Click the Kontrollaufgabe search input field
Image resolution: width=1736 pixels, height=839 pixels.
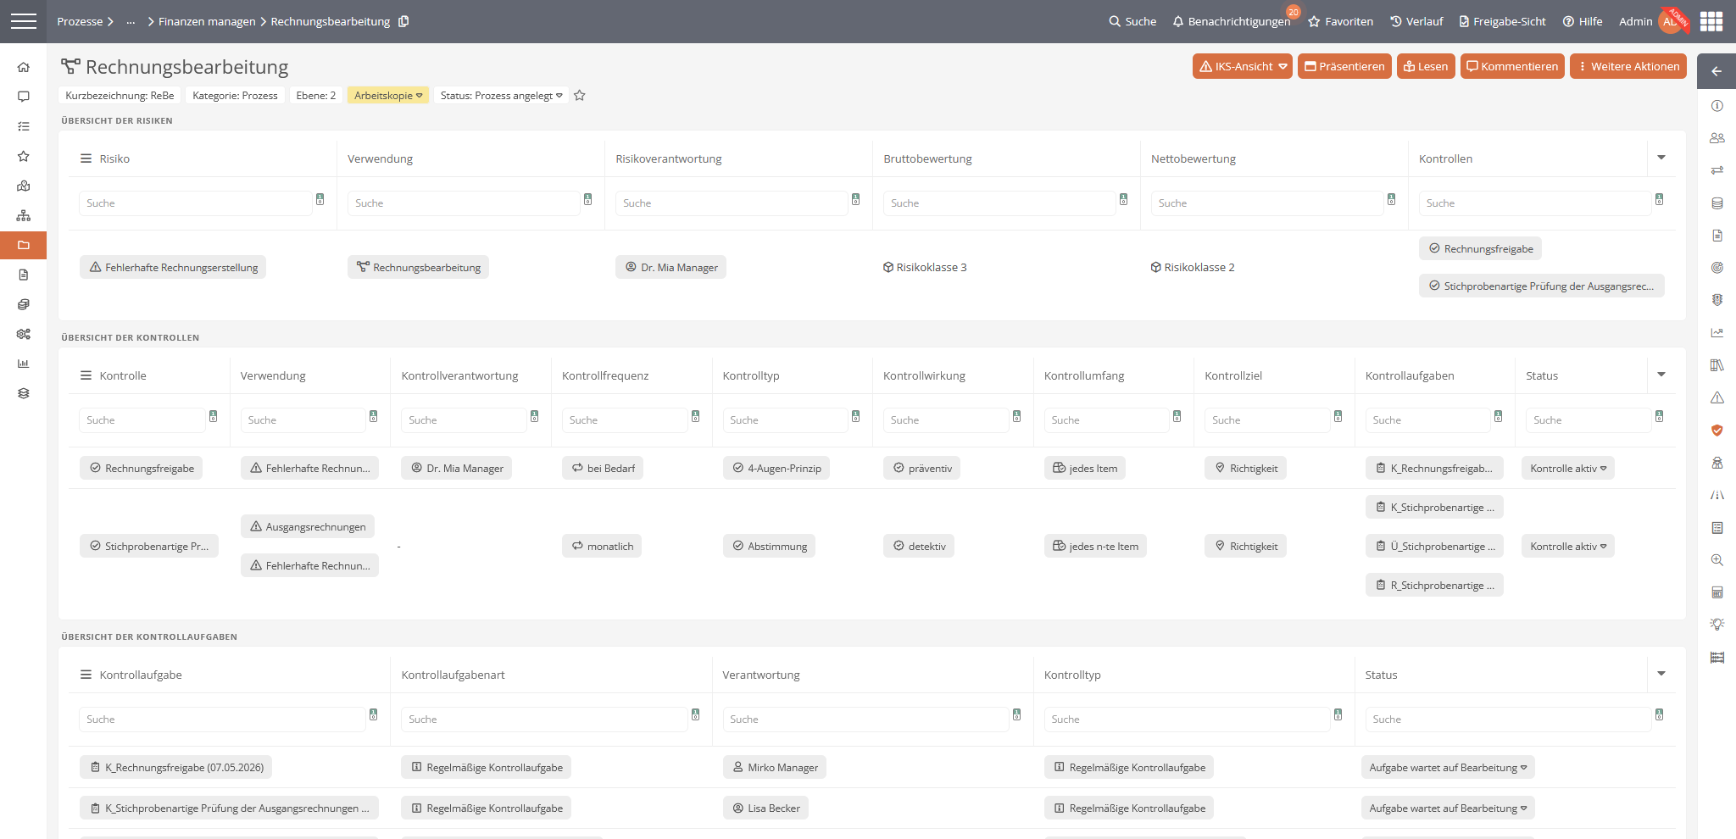point(223,720)
